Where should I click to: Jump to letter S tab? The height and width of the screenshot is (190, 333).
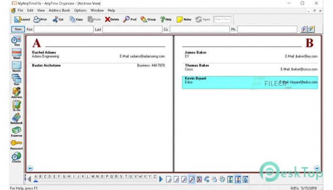(121, 176)
